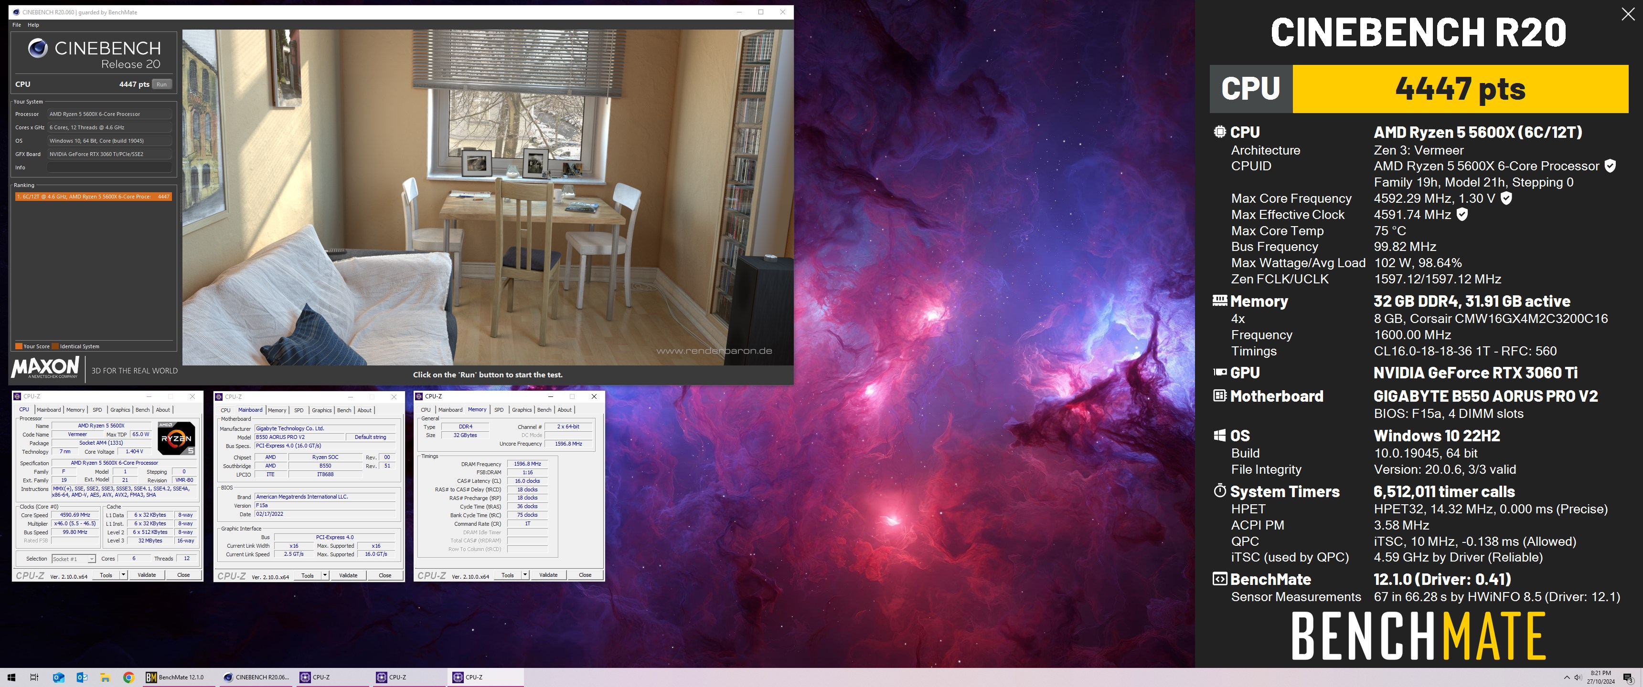Open About tab in Memory CPU-Z window
Viewport: 1643px width, 687px height.
pyautogui.click(x=565, y=410)
